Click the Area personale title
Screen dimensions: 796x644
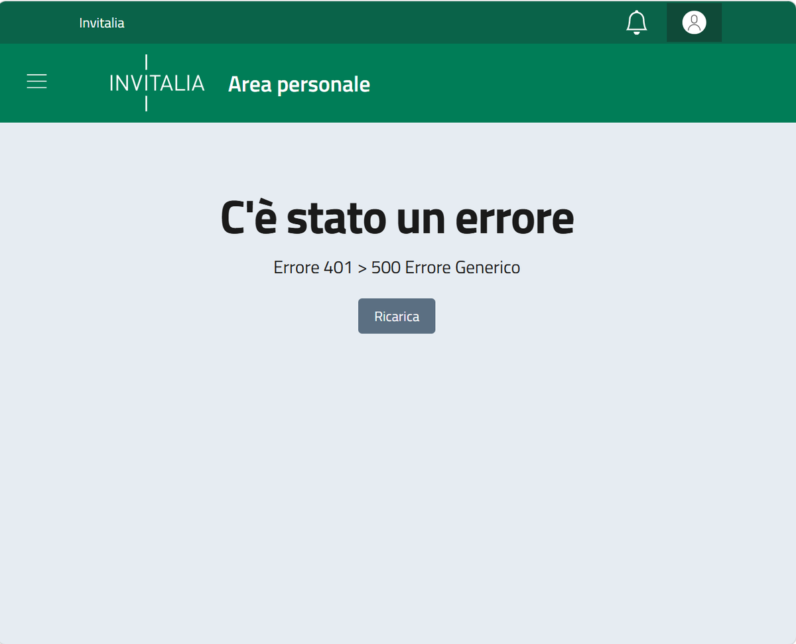(299, 84)
